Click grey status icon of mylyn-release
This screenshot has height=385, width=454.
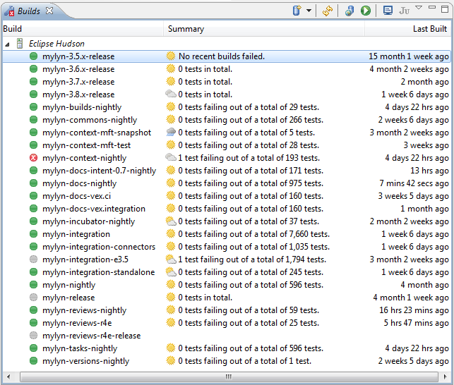34,298
